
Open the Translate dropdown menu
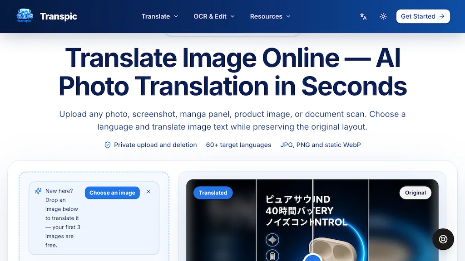[159, 16]
